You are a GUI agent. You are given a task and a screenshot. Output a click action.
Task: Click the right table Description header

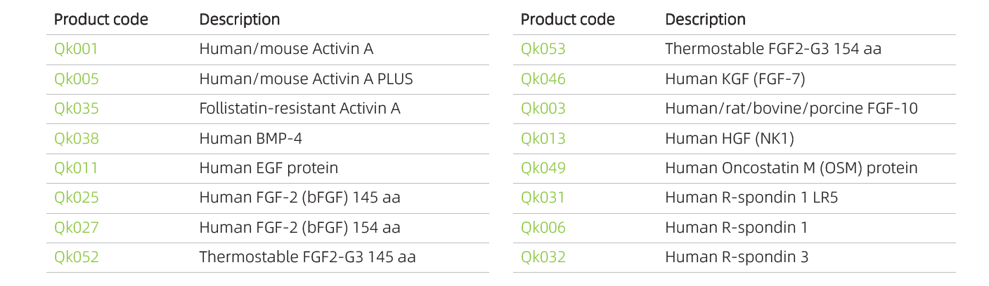[705, 20]
